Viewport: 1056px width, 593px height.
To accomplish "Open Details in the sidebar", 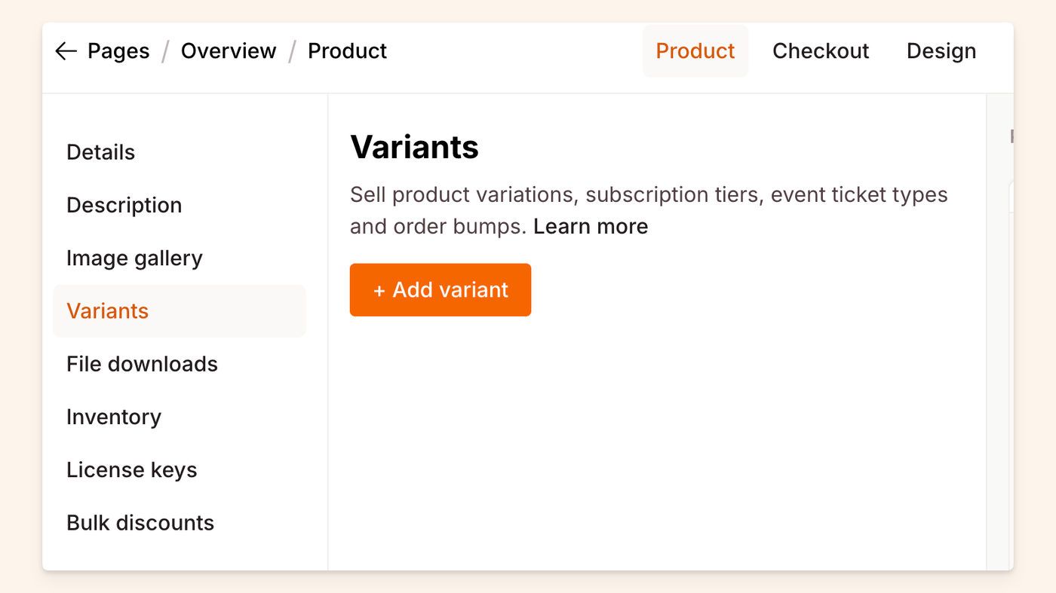I will tap(100, 152).
